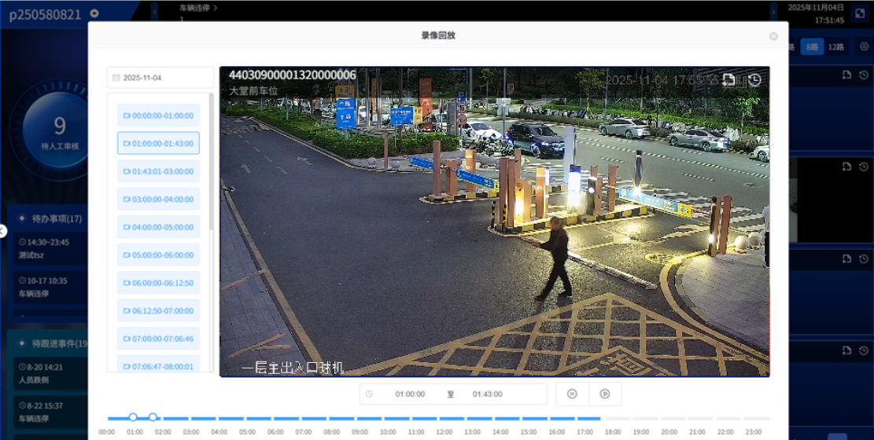This screenshot has width=874, height=440.
Task: Click snapshot icon in first background camera panel
Action: point(846,75)
